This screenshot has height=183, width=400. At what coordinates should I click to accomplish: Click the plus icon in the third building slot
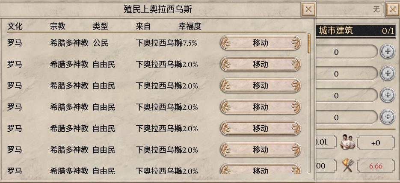388,95
